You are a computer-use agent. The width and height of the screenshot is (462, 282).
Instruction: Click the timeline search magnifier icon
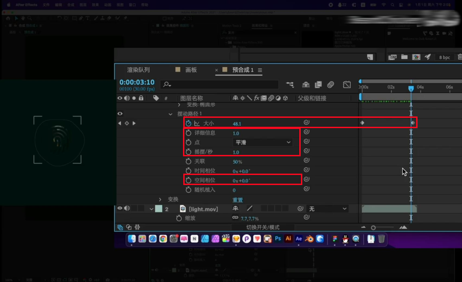pyautogui.click(x=167, y=85)
